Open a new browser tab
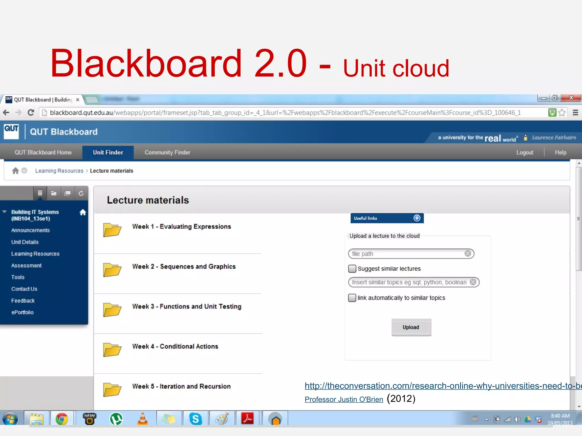 92,100
